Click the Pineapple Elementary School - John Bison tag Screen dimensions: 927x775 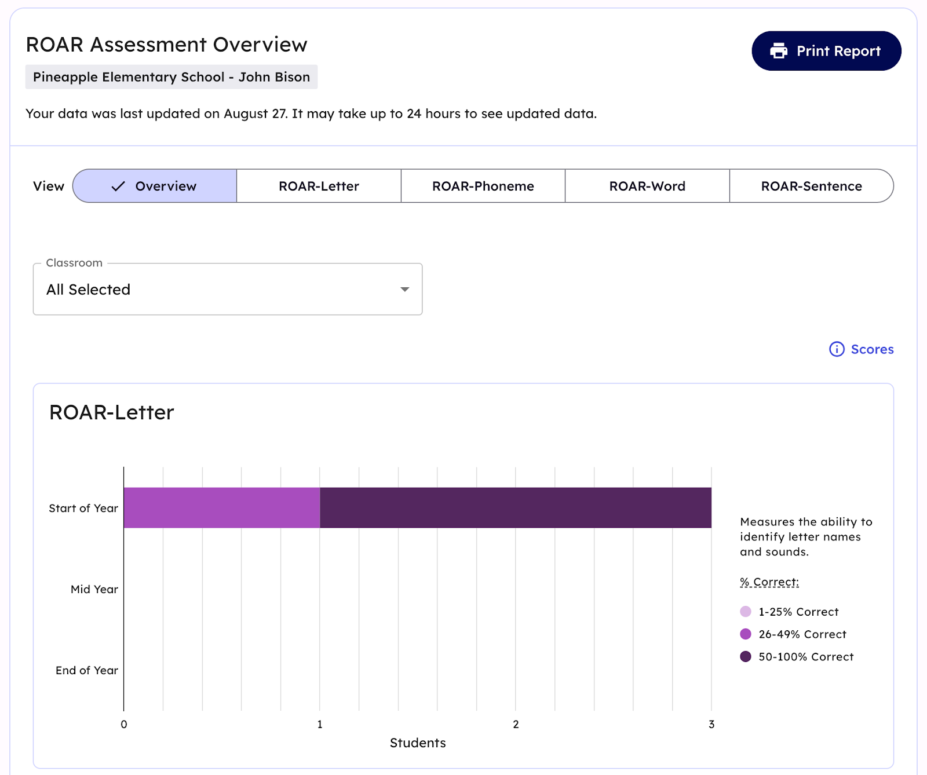171,77
